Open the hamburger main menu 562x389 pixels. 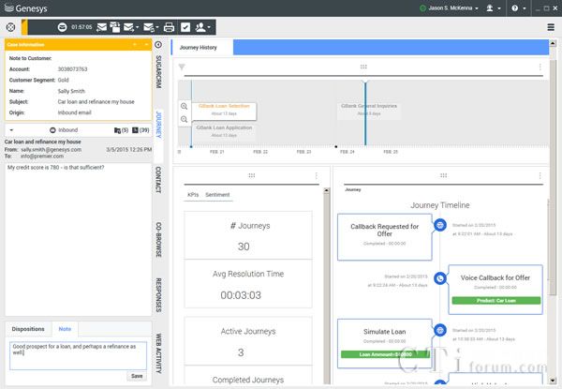click(x=551, y=27)
